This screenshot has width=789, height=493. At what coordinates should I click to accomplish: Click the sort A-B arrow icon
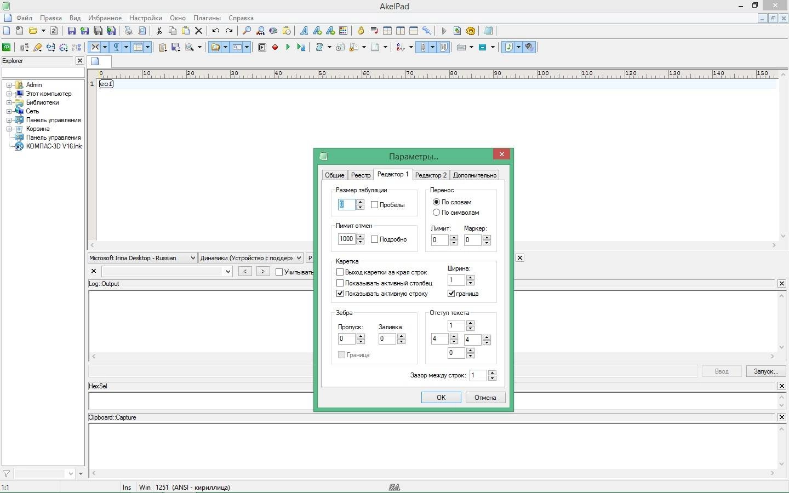point(401,47)
